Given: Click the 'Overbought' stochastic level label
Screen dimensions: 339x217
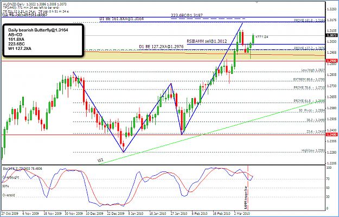Looking at the screenshot, I should pyautogui.click(x=11, y=177).
